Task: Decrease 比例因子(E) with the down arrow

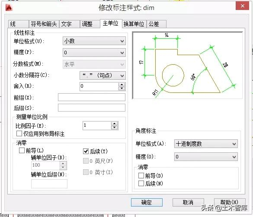Action: coord(115,128)
